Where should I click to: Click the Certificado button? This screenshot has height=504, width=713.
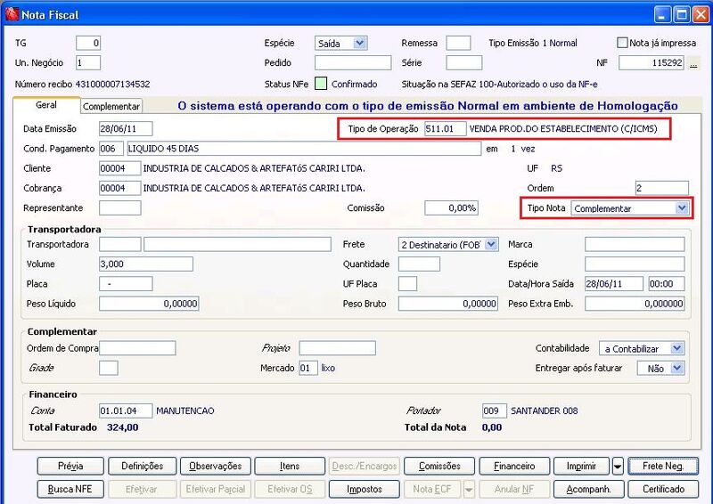click(663, 489)
